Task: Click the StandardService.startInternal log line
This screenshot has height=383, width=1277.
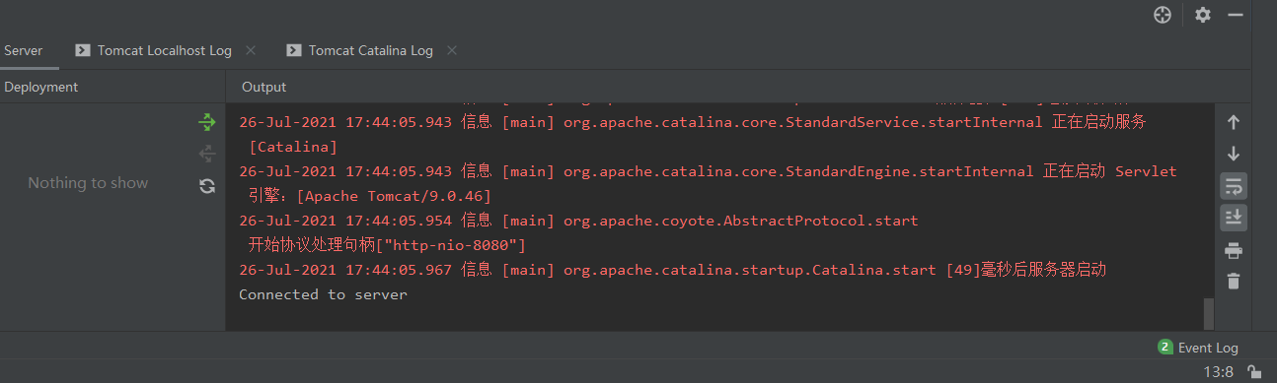Action: (x=692, y=123)
